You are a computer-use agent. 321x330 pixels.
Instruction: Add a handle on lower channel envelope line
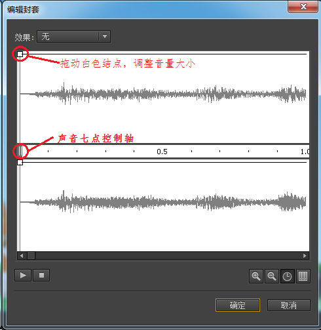164,162
